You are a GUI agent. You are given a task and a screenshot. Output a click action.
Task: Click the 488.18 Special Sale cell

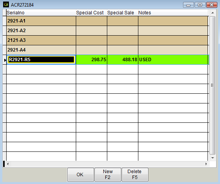(x=122, y=60)
